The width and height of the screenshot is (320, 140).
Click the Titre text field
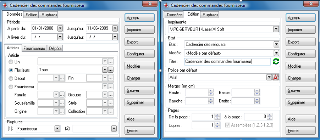(x=227, y=62)
